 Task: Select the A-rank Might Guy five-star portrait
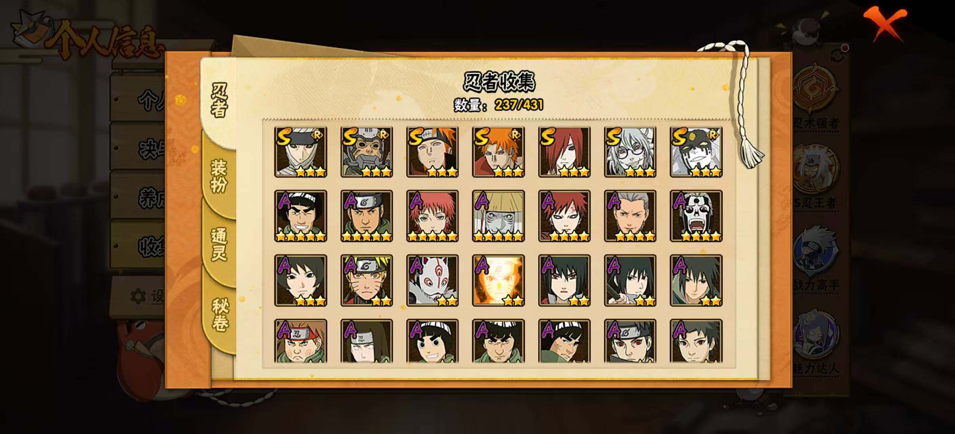[x=301, y=216]
